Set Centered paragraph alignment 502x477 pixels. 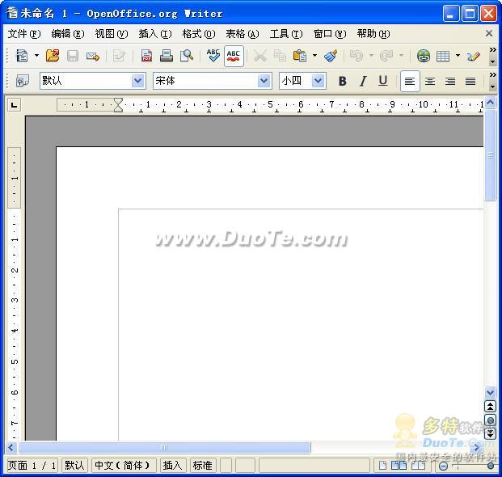[430, 82]
